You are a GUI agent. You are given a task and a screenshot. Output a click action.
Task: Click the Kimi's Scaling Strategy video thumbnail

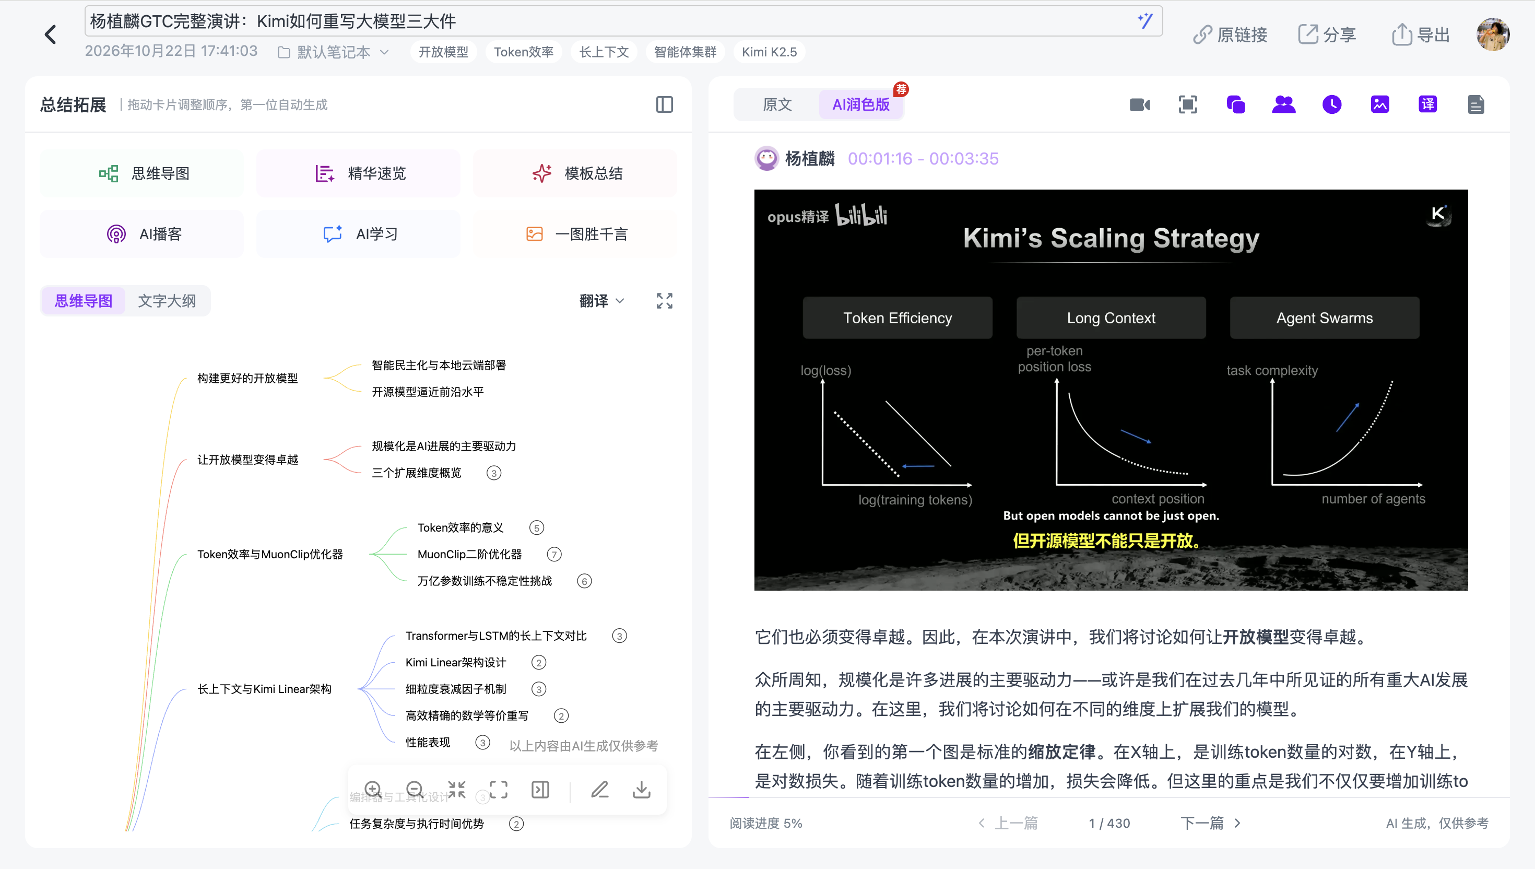pyautogui.click(x=1110, y=390)
